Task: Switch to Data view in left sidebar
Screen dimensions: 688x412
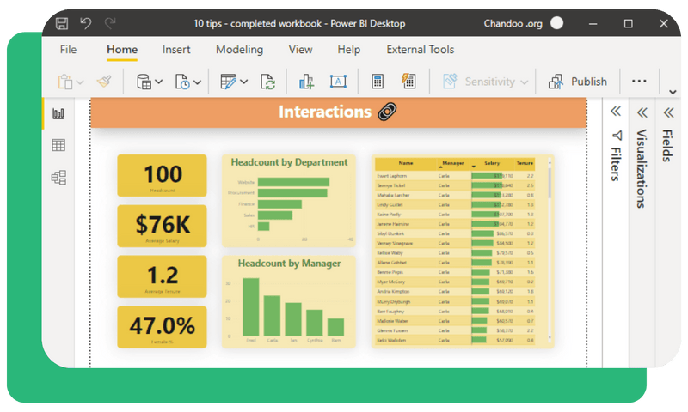Action: click(58, 145)
